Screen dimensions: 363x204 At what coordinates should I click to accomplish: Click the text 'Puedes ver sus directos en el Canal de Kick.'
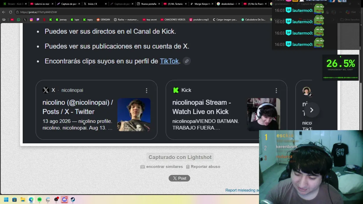[110, 31]
